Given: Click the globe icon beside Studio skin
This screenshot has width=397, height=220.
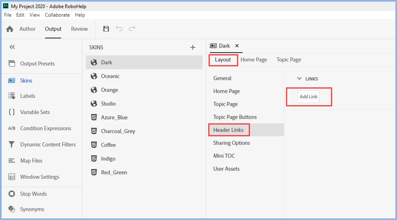Looking at the screenshot, I should click(x=94, y=104).
